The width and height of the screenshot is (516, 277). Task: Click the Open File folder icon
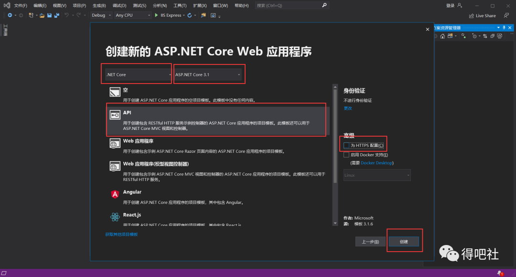[42, 15]
